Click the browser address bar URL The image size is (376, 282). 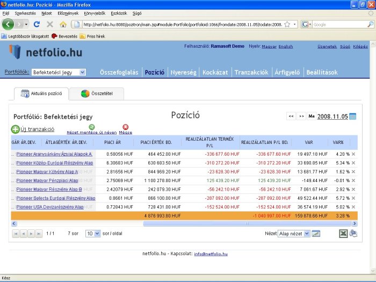click(x=183, y=24)
